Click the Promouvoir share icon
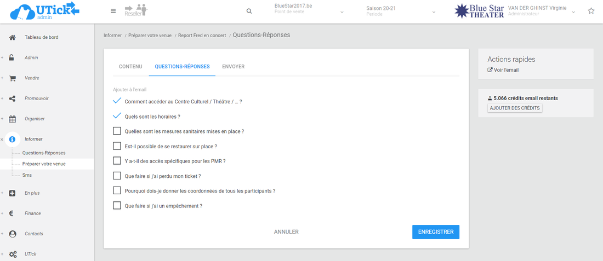This screenshot has height=261, width=603. tap(12, 98)
